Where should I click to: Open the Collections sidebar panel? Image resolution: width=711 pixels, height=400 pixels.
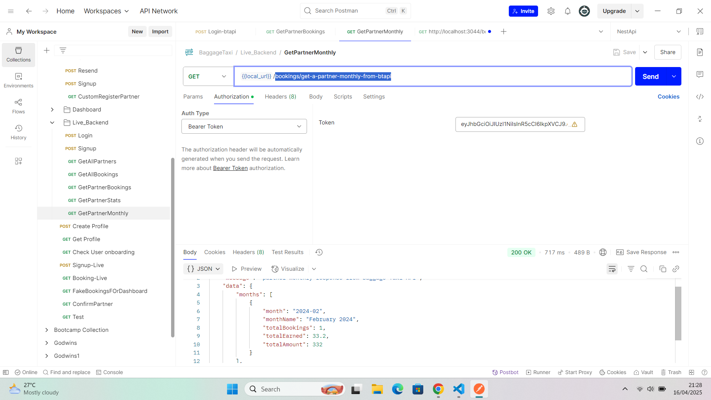click(19, 54)
